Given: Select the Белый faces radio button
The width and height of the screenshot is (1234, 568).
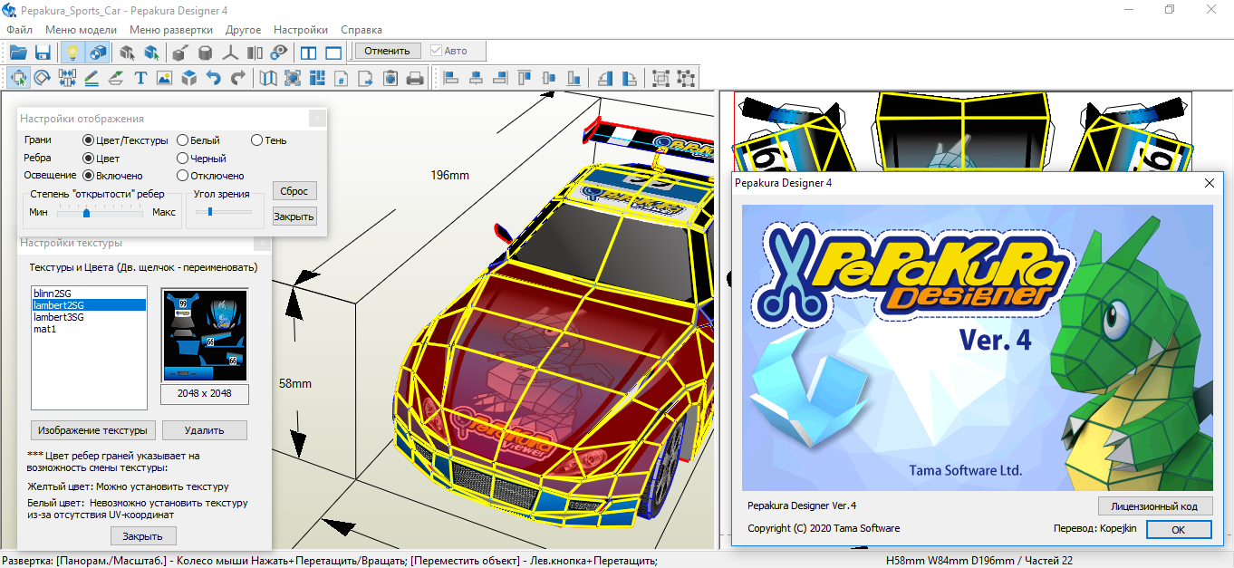Looking at the screenshot, I should click(183, 140).
